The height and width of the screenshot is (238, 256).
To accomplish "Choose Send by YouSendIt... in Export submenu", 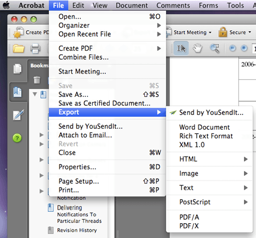I will [x=209, y=113].
